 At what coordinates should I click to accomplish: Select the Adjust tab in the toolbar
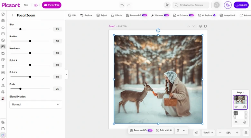(101, 15)
